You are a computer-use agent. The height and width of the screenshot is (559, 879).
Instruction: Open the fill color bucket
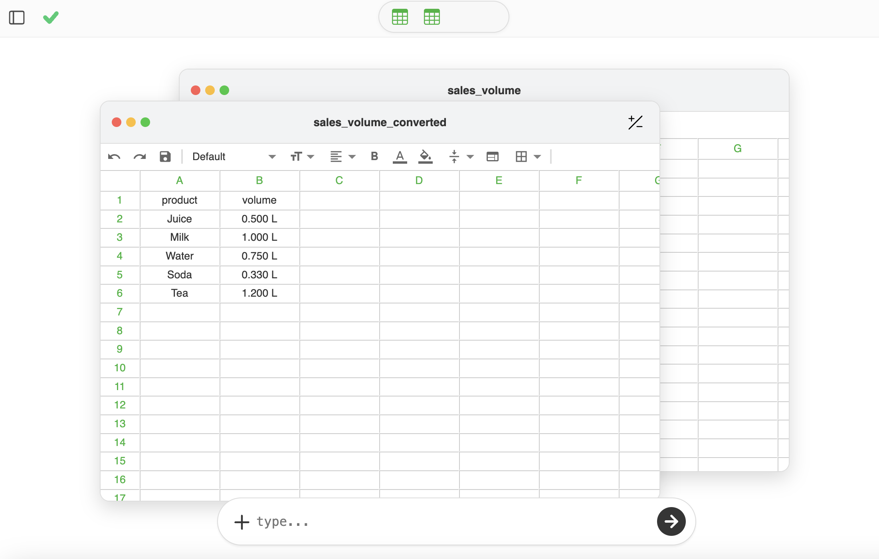point(426,157)
